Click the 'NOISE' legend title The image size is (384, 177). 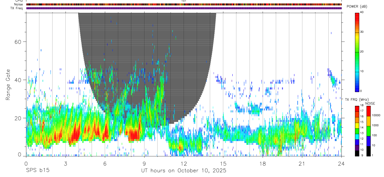(x=370, y=103)
